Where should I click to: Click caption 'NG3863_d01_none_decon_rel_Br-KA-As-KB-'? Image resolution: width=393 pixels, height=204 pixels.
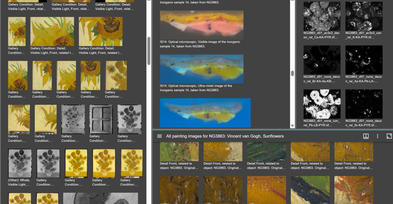click(x=321, y=79)
